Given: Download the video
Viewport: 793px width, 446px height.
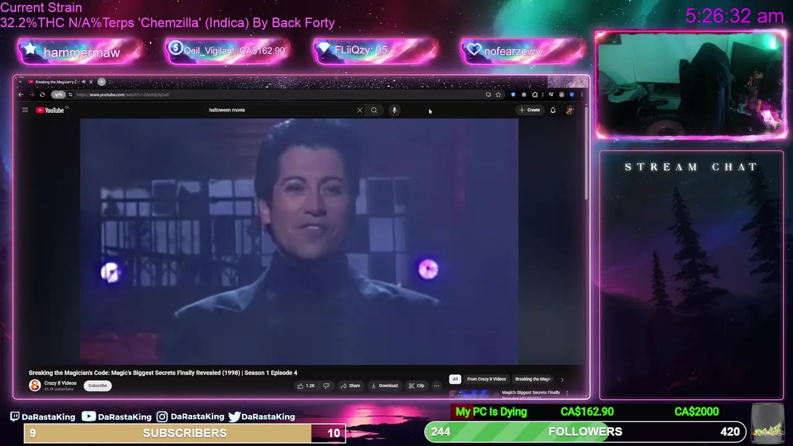Looking at the screenshot, I should pyautogui.click(x=385, y=386).
